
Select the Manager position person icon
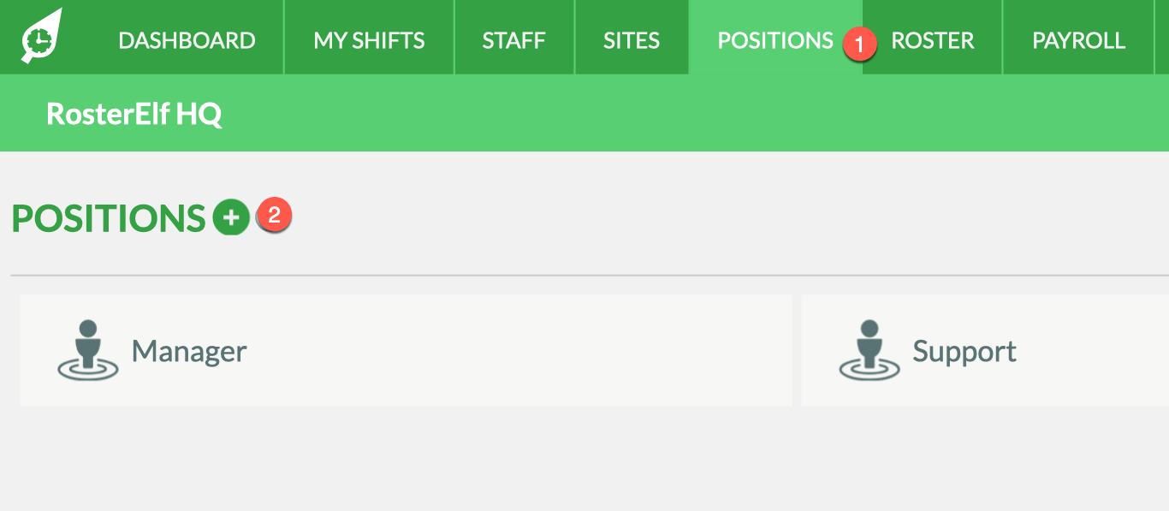click(87, 350)
